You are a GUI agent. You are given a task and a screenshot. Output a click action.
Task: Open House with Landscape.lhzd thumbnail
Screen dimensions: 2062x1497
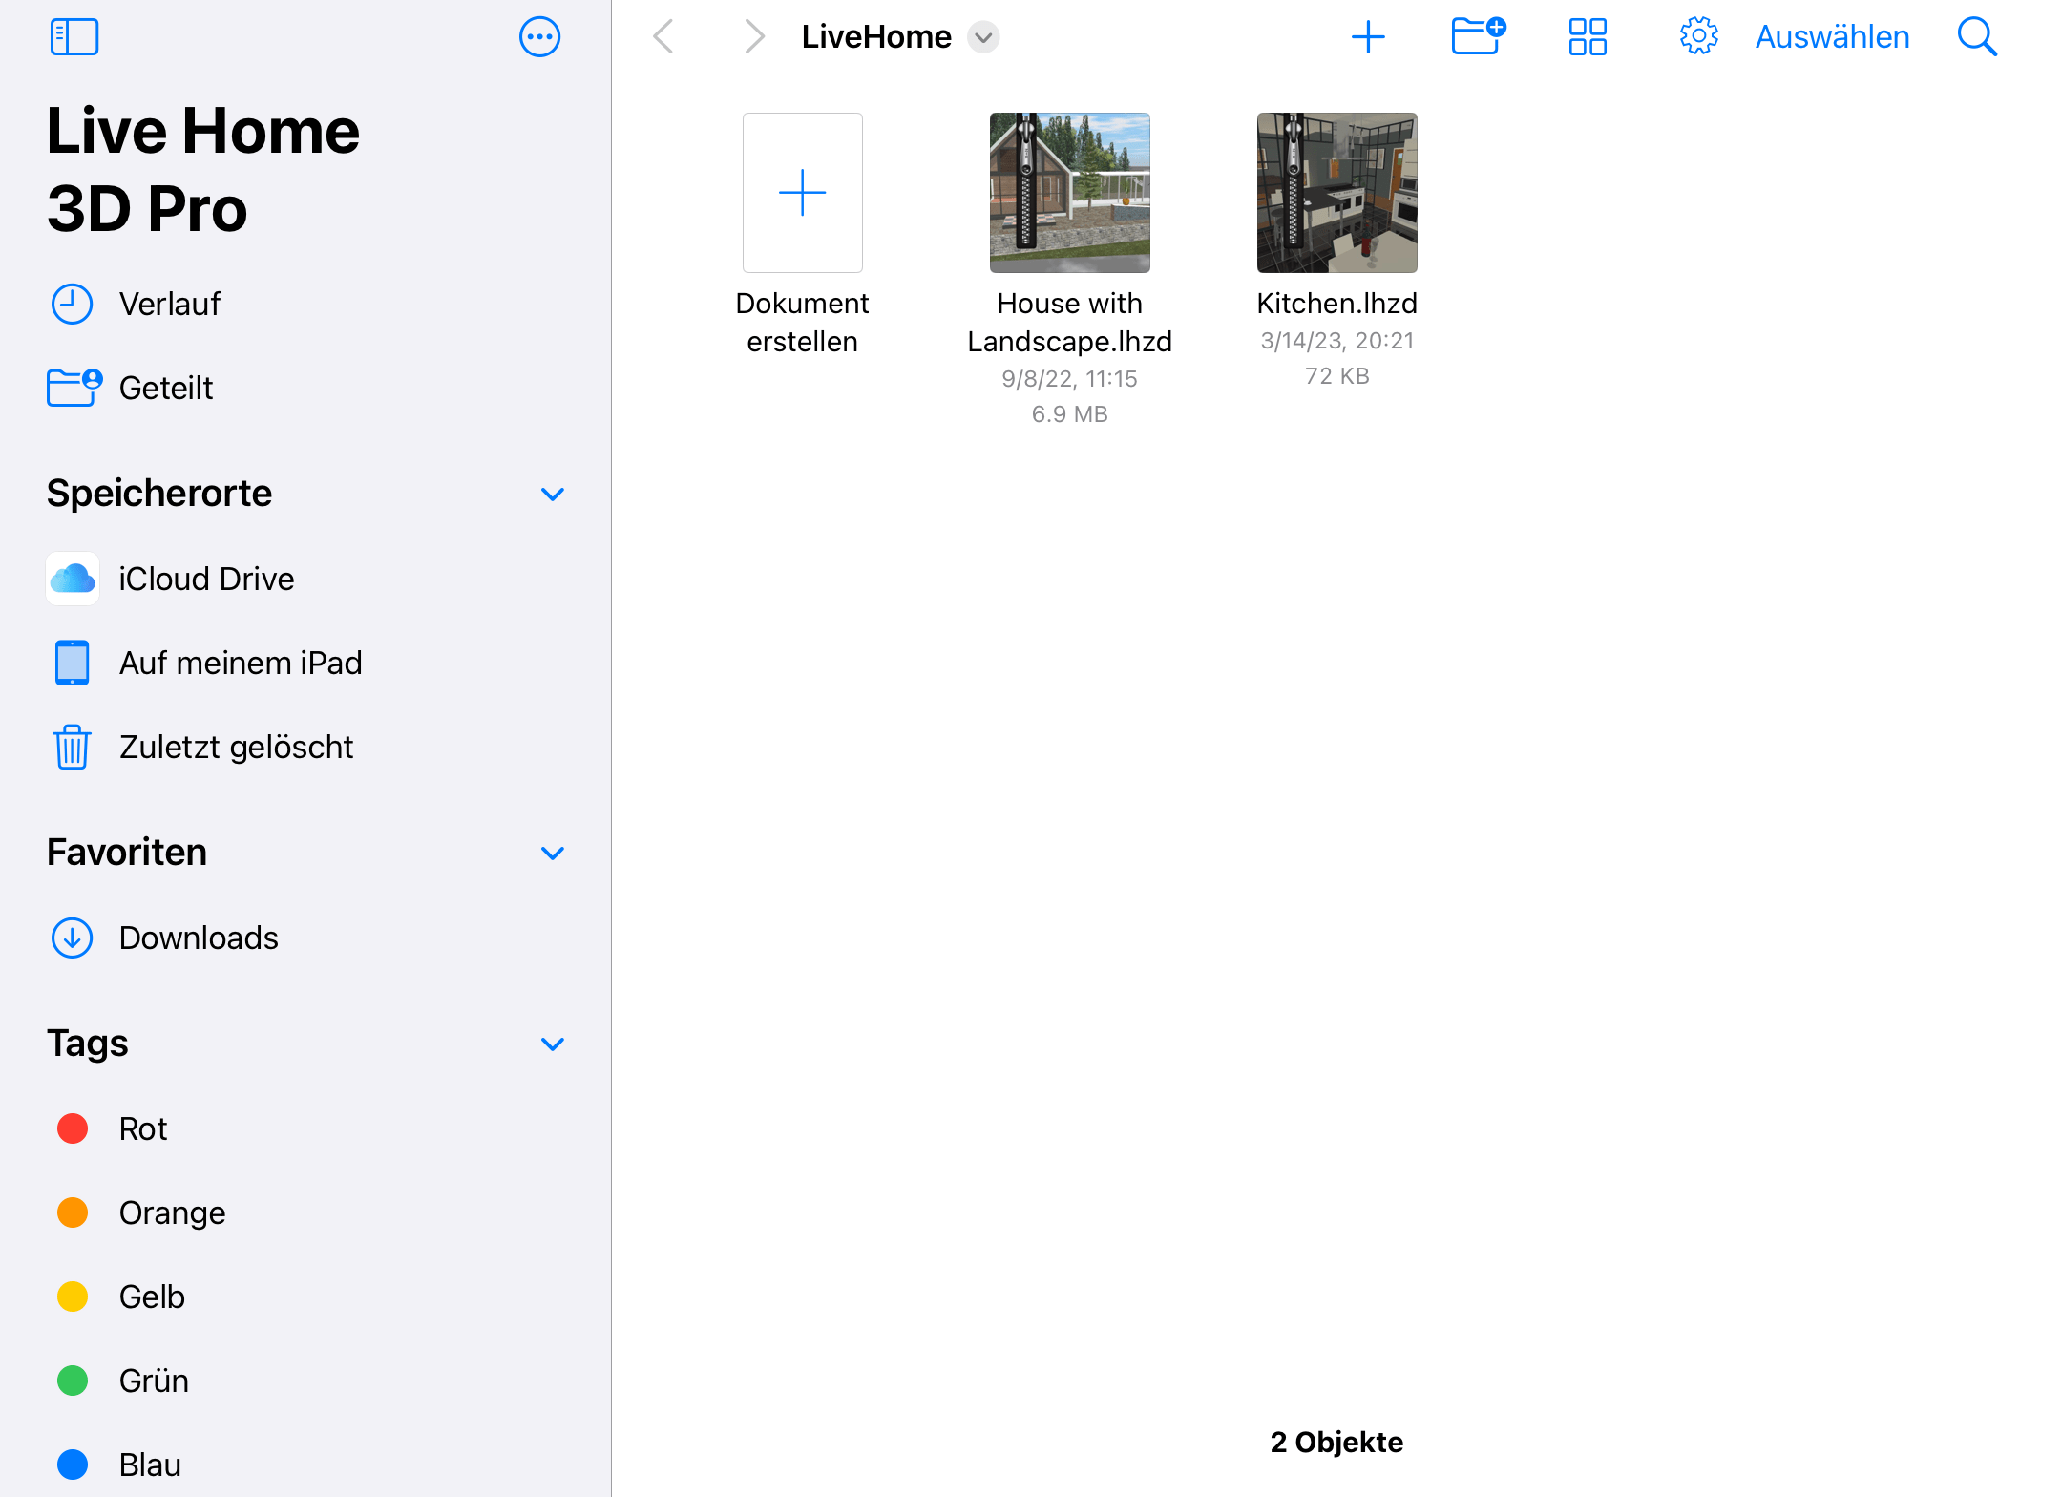click(1069, 193)
